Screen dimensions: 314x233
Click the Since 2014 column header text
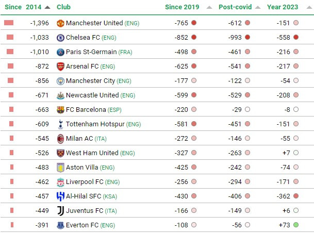point(23,7)
